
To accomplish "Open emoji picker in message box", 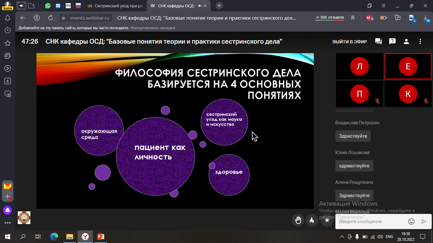I will click(411, 221).
